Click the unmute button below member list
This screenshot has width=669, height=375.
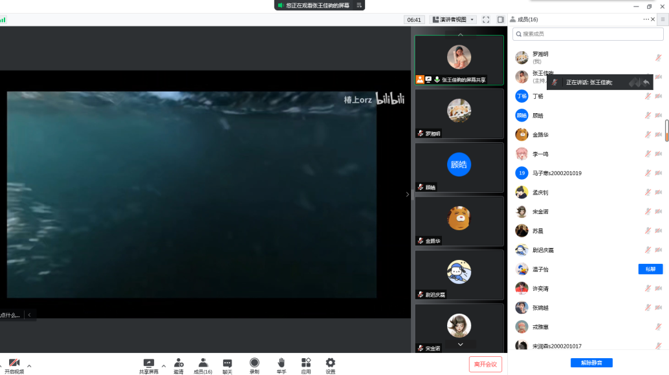pyautogui.click(x=591, y=363)
